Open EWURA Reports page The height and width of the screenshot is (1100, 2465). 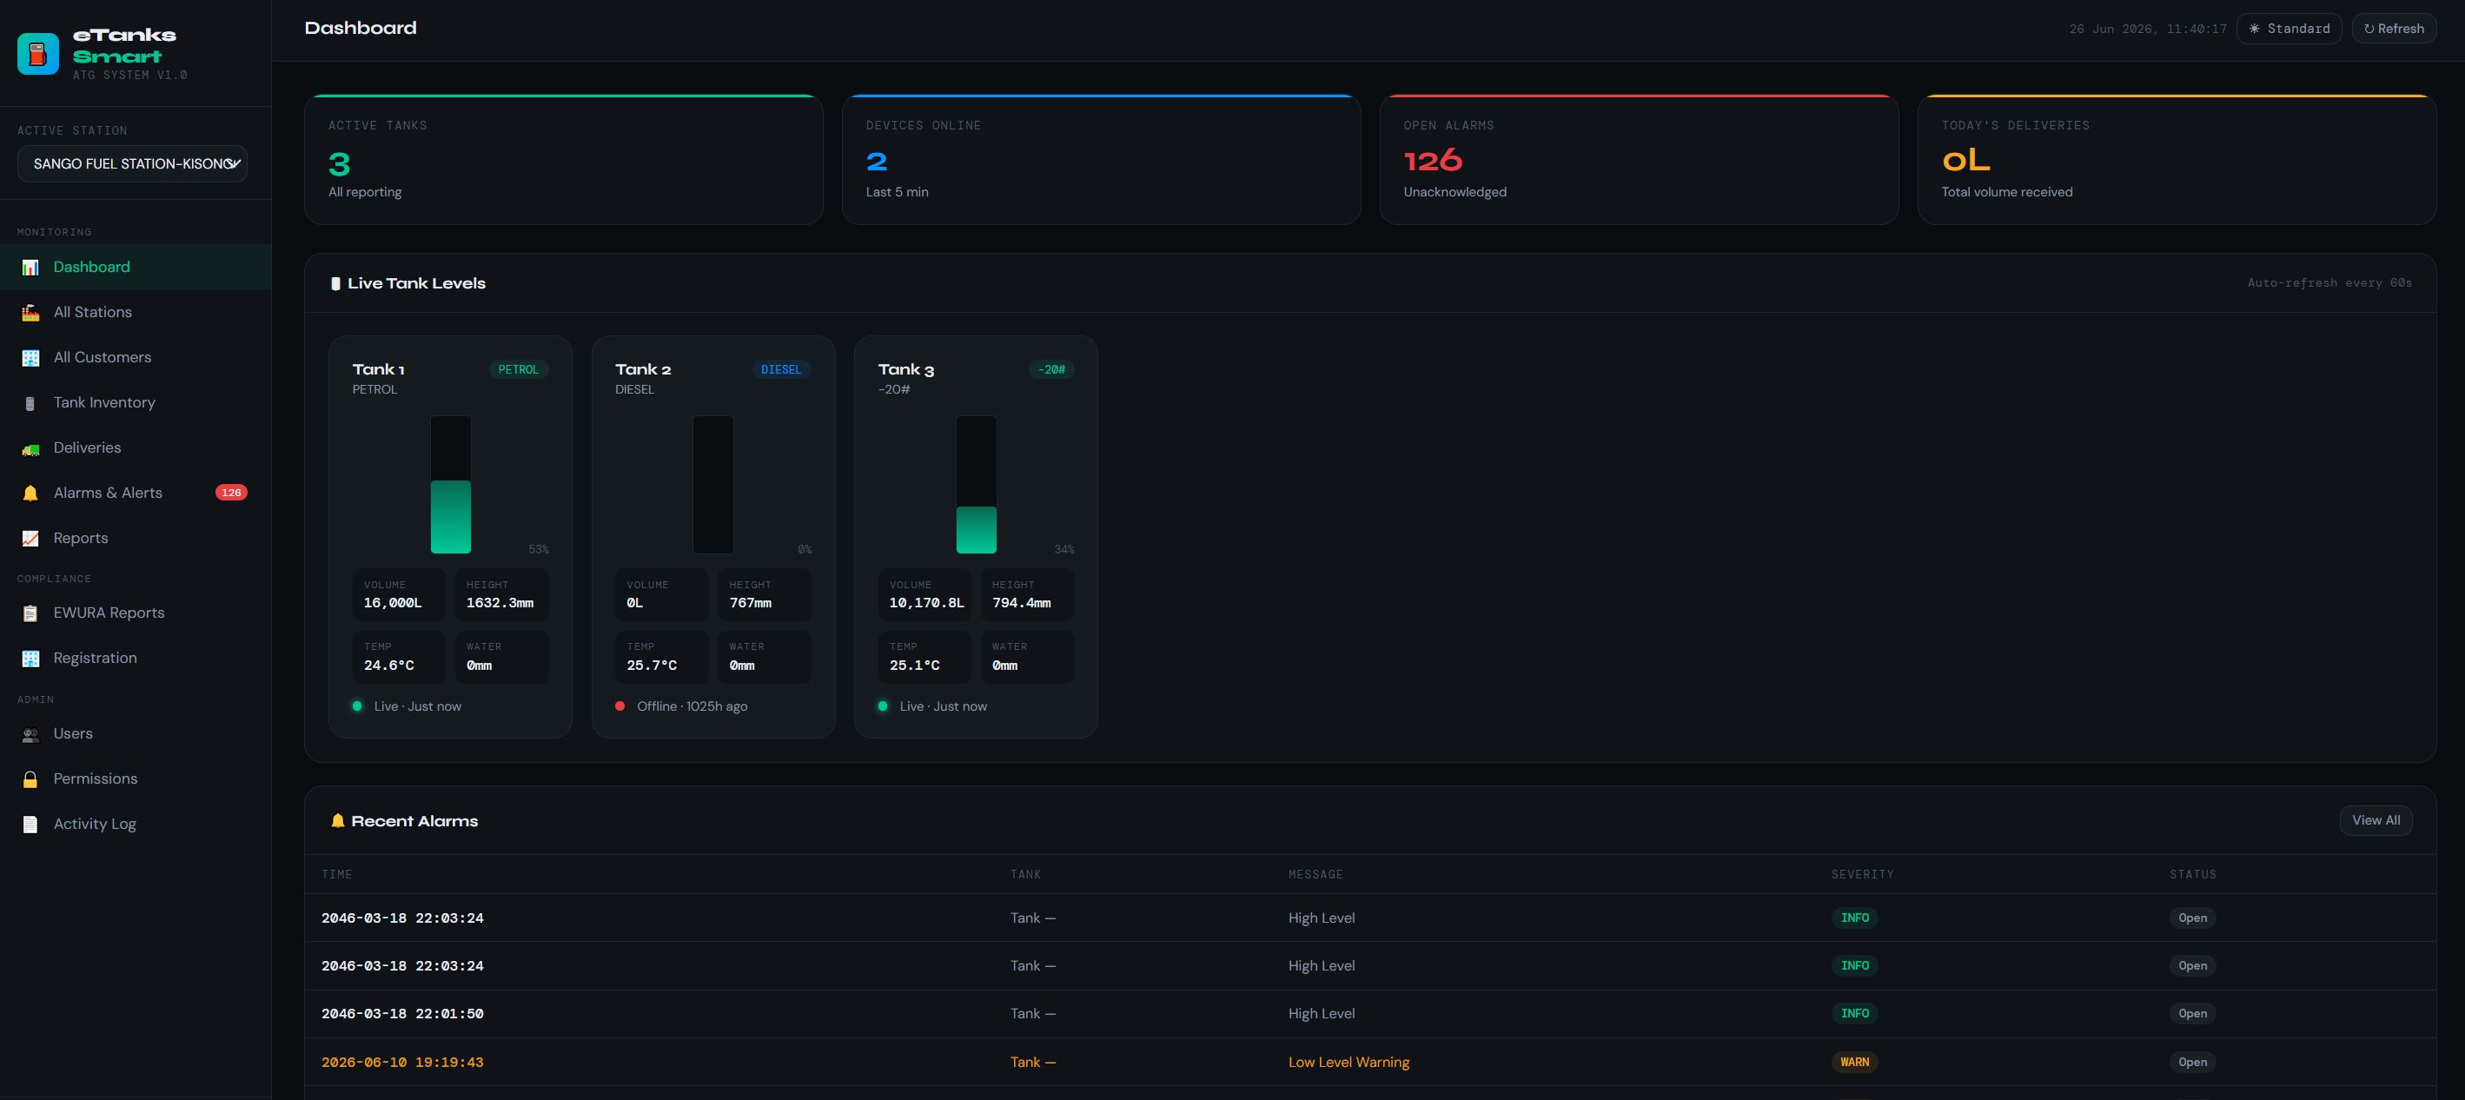point(136,613)
